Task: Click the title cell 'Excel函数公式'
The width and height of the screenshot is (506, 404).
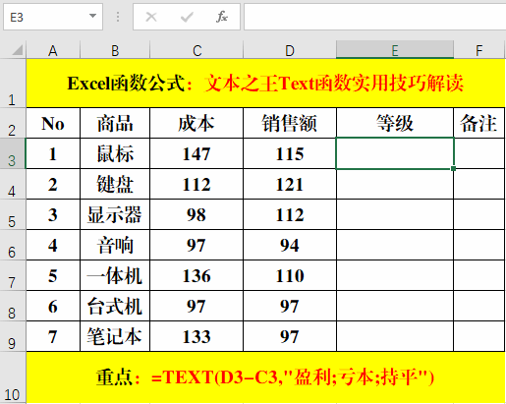Action: (265, 84)
